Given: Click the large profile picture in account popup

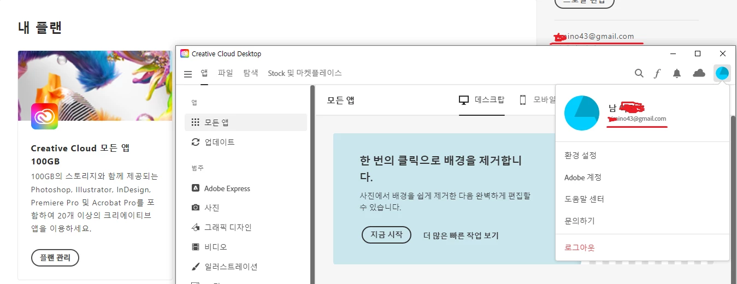Looking at the screenshot, I should 581,113.
